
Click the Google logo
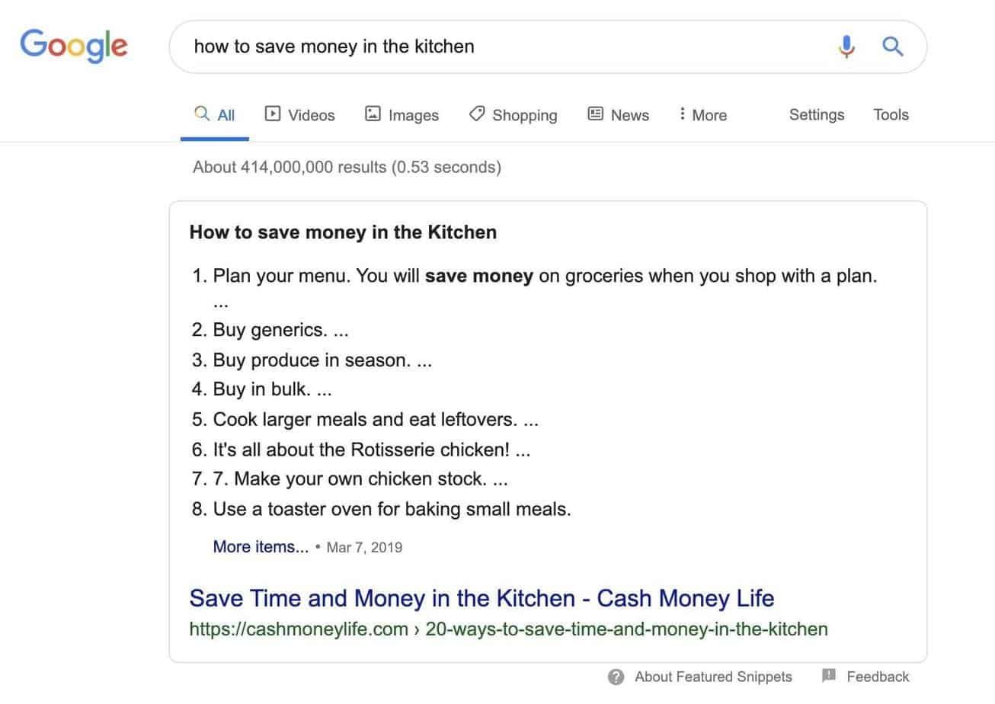click(73, 46)
